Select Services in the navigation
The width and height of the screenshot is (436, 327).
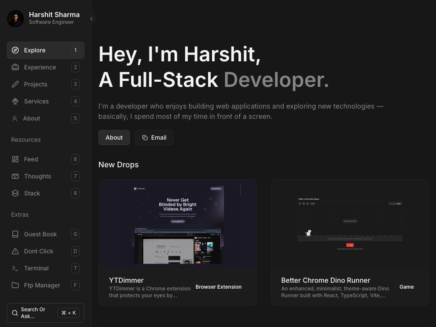[x=36, y=101]
